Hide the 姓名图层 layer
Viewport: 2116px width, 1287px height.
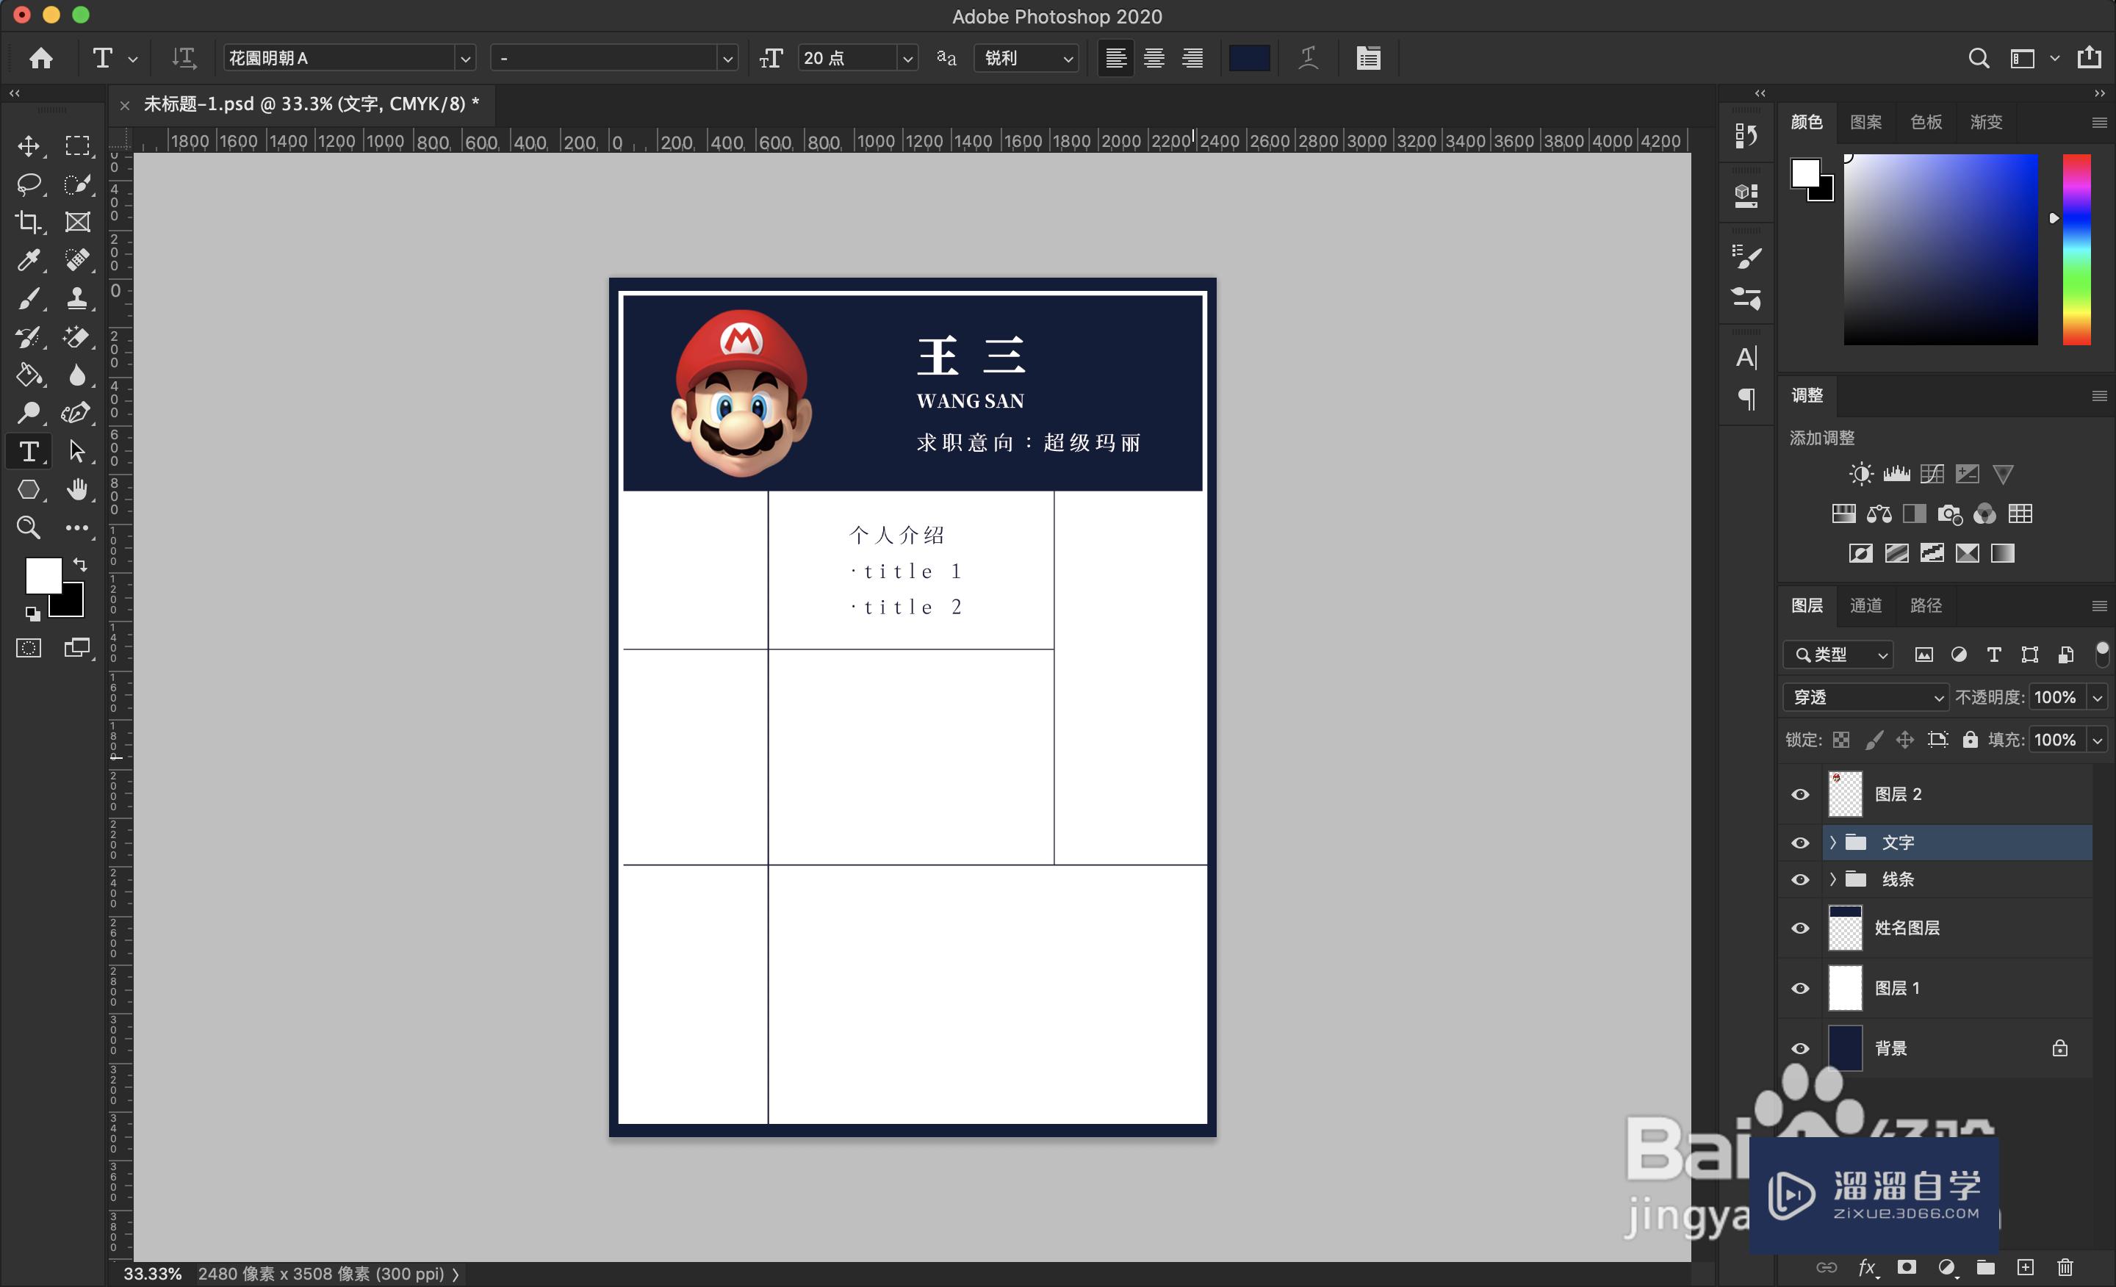tap(1800, 928)
